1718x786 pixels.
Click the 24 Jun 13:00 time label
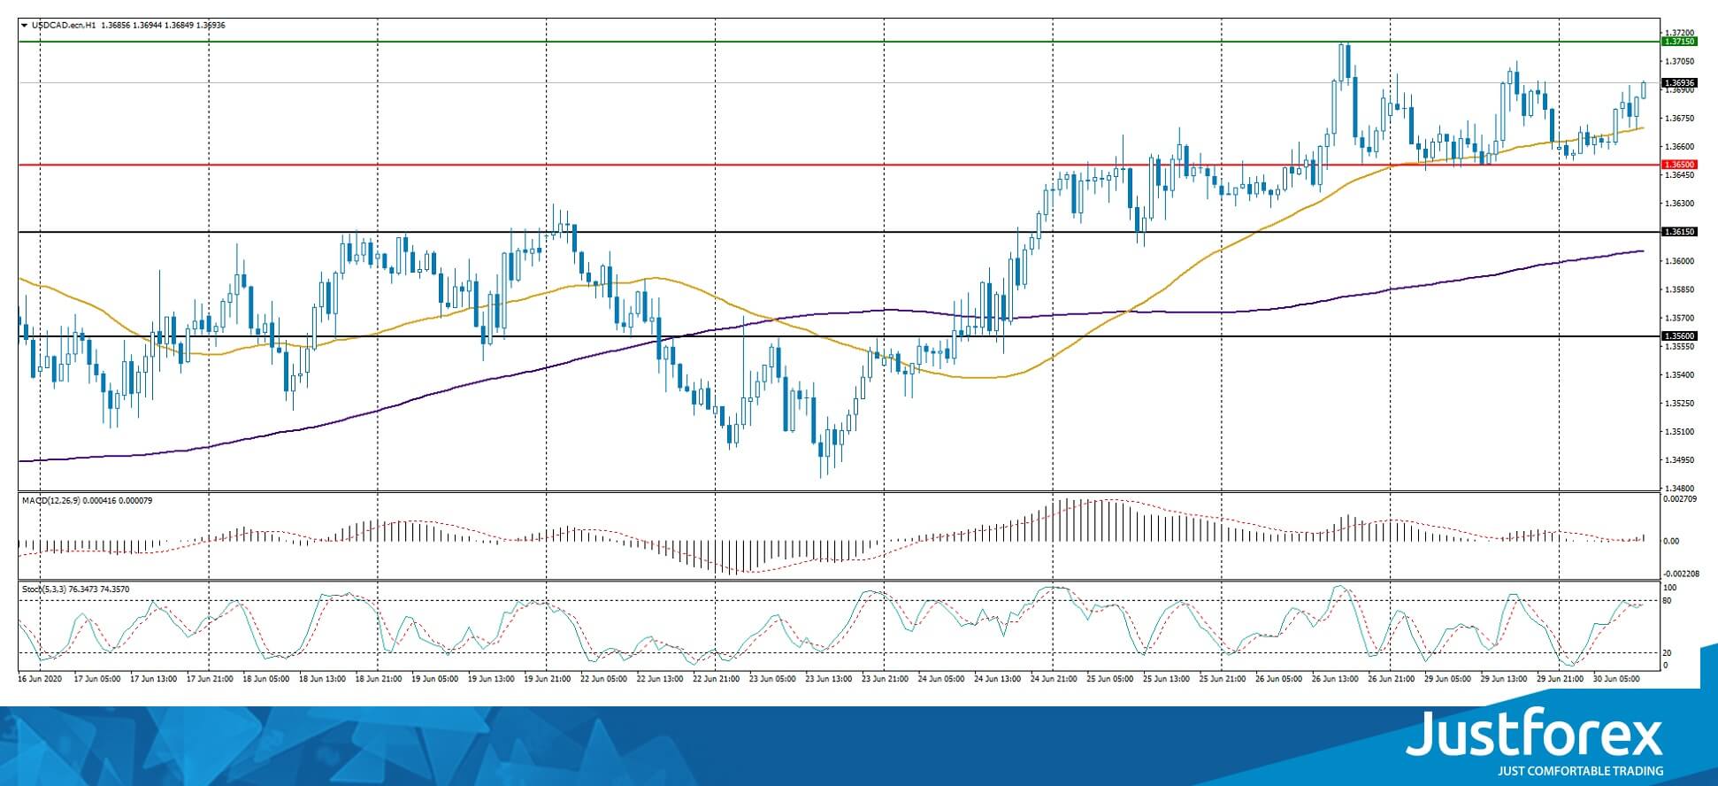click(997, 679)
